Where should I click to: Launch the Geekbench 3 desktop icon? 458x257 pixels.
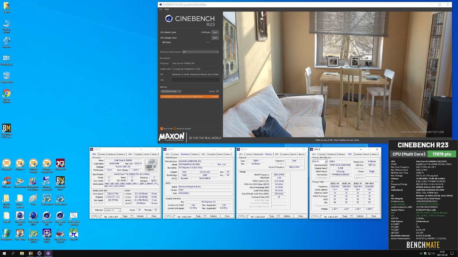point(47,200)
